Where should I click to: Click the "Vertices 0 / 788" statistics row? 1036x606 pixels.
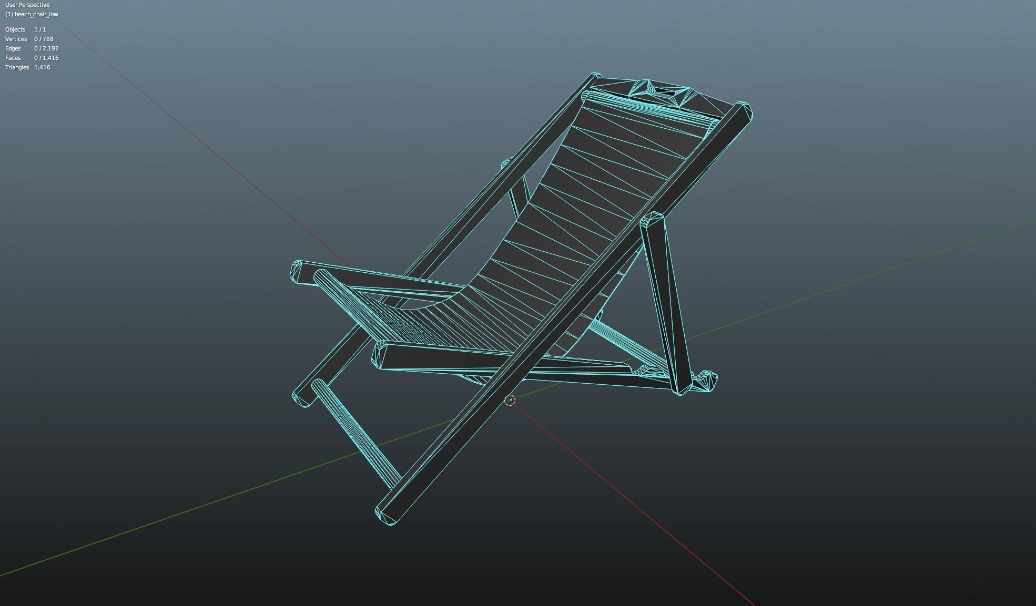pos(29,39)
